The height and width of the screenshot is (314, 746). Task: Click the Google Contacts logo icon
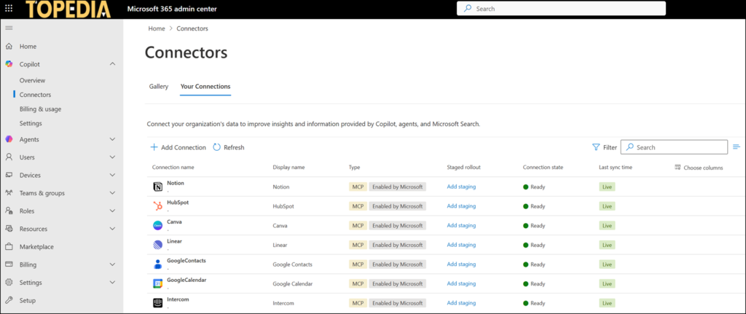click(x=157, y=264)
